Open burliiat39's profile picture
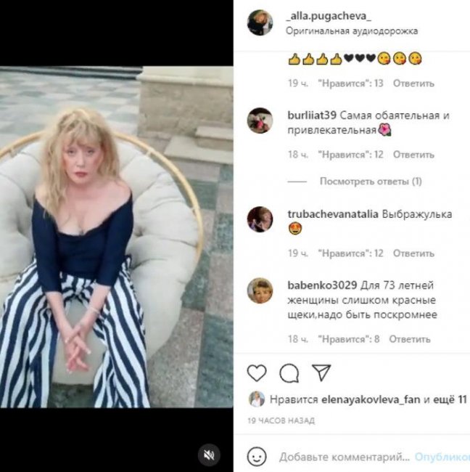Viewport: 470px width, 472px height. (x=260, y=121)
